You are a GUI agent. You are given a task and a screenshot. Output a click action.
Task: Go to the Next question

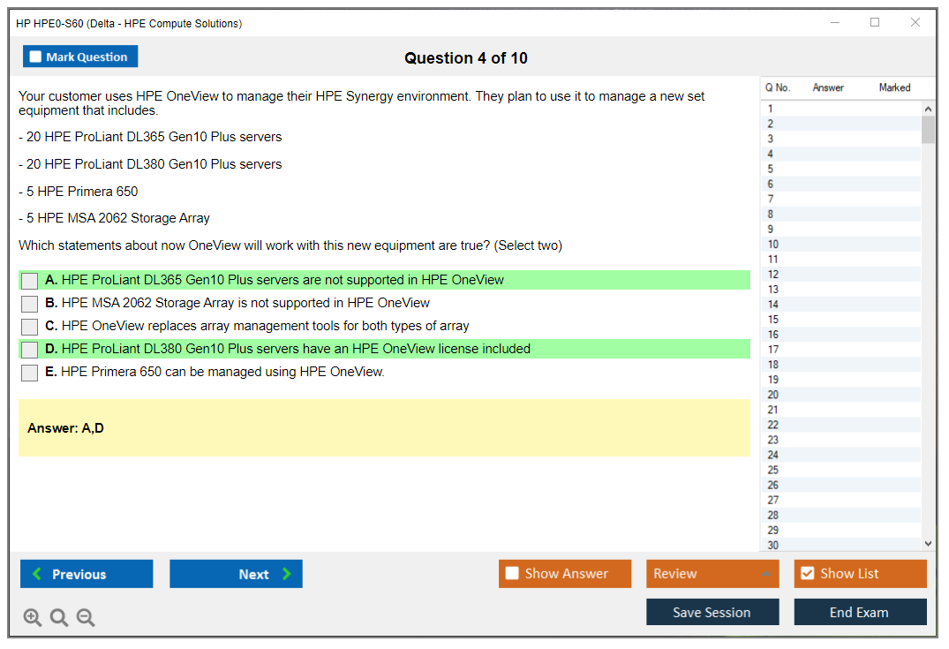coord(236,574)
